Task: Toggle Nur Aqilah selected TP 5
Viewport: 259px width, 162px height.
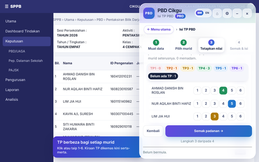Action: [232, 104]
